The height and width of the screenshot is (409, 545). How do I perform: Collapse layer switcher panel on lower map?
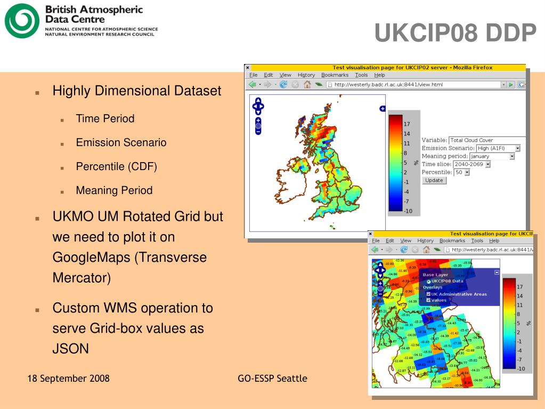(497, 272)
